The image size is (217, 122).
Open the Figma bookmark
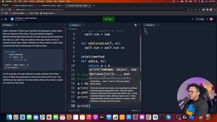[5, 13]
